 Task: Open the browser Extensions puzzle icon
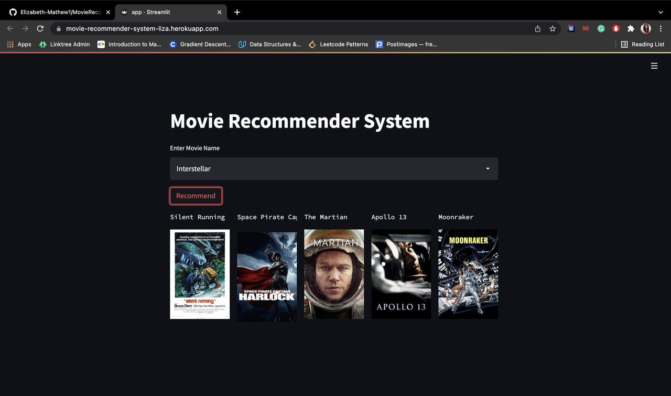631,28
